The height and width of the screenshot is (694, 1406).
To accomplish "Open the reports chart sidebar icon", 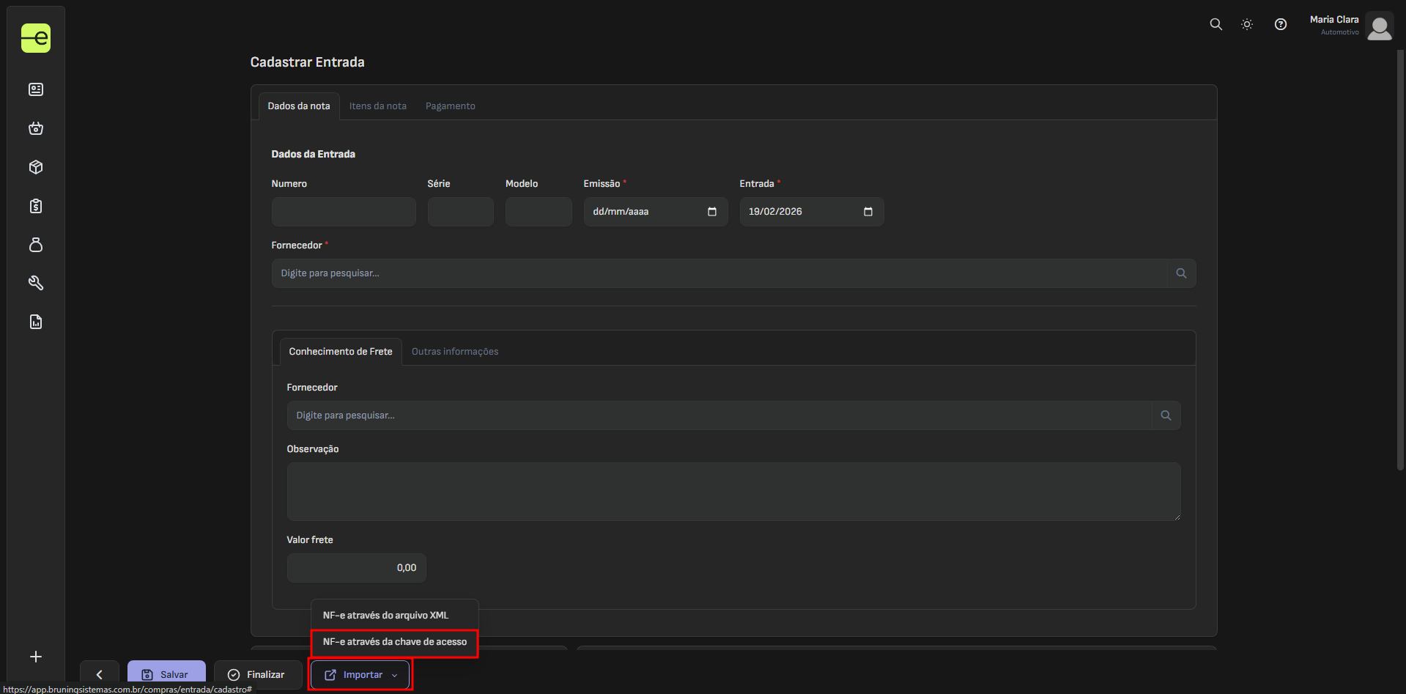I will (x=36, y=322).
